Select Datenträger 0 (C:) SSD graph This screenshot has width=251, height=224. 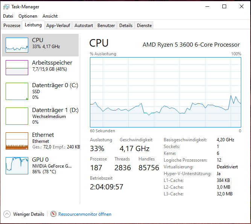click(x=17, y=91)
